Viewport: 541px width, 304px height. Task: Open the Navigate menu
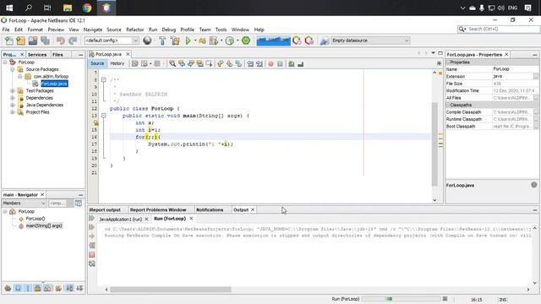(93, 30)
